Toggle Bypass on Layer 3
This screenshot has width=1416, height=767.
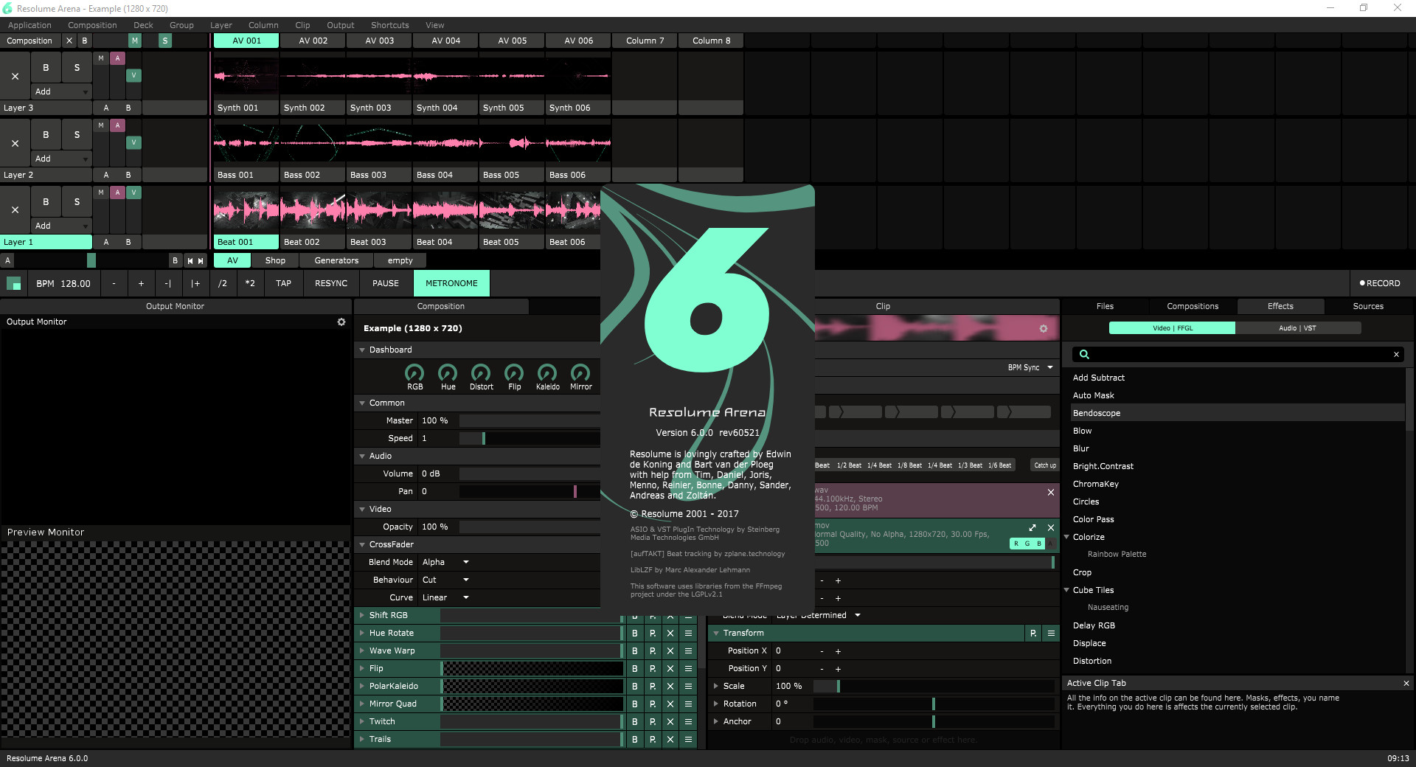point(46,67)
